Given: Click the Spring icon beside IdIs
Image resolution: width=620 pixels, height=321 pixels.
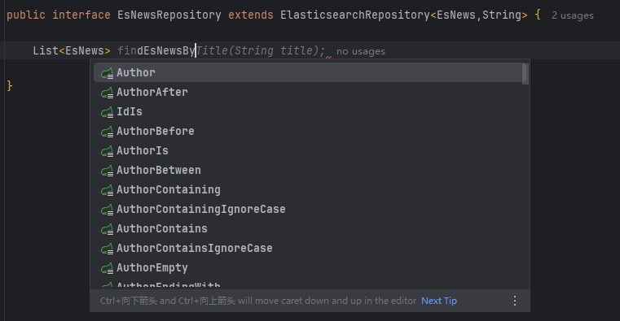Looking at the screenshot, I should point(107,112).
